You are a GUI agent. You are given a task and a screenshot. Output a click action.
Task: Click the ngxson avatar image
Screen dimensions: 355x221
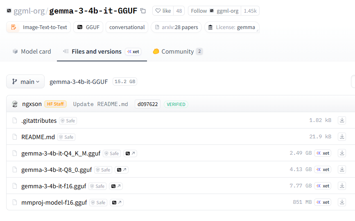pos(15,104)
